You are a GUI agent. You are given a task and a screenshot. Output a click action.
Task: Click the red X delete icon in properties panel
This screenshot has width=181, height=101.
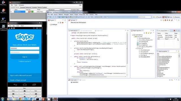(x=174, y=31)
